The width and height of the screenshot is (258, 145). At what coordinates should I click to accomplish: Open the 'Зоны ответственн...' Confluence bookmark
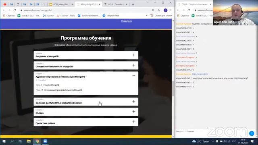tap(89, 16)
